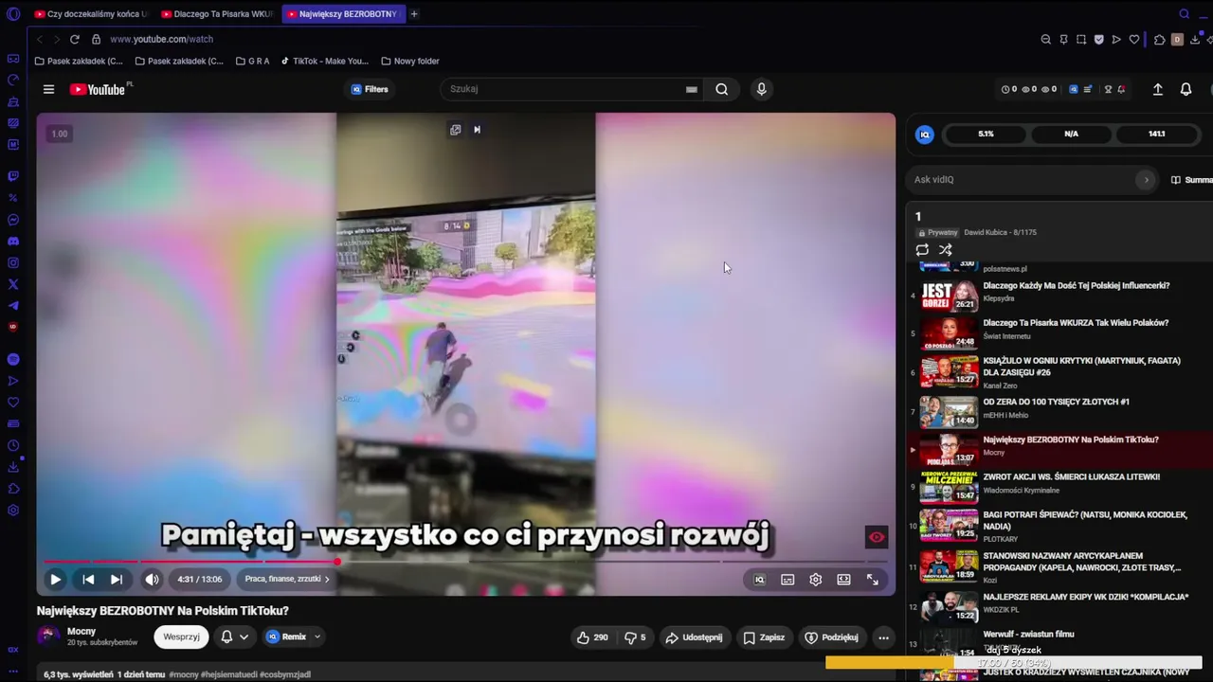Screen dimensions: 1213x682
Task: Enter fullscreen mode
Action: coord(873,580)
